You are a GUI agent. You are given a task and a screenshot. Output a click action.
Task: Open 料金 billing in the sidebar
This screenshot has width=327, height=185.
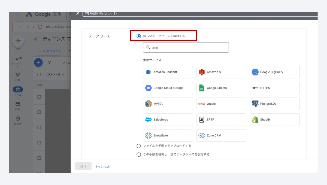pyautogui.click(x=18, y=106)
